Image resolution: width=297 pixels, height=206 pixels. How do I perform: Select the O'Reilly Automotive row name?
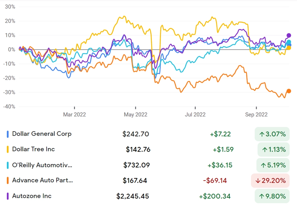(42, 165)
